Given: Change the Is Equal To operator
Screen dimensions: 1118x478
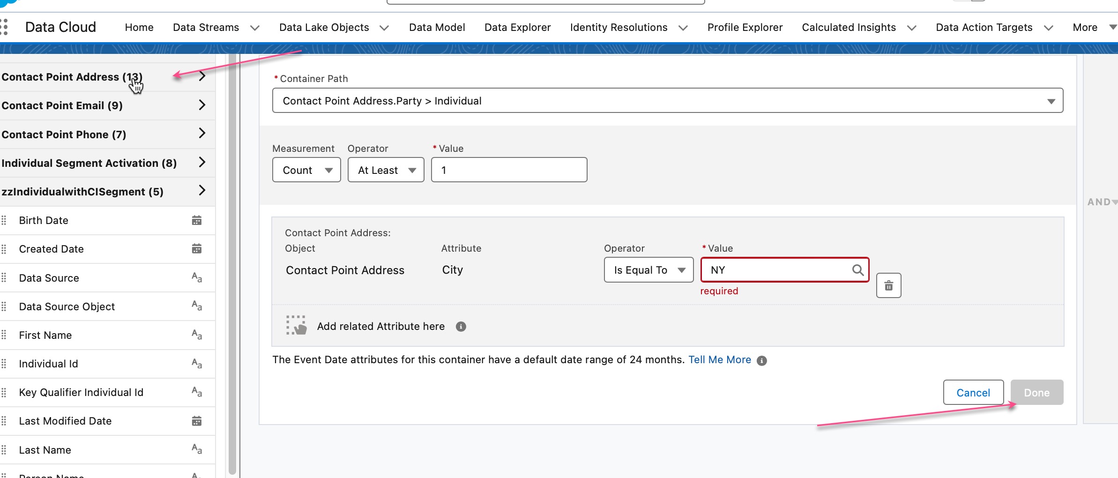Looking at the screenshot, I should tap(648, 270).
